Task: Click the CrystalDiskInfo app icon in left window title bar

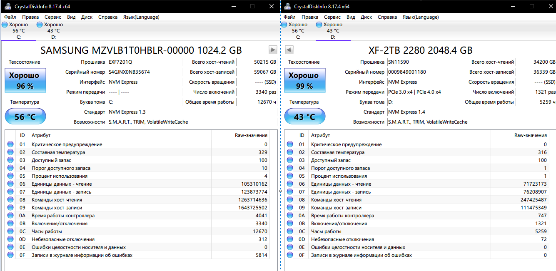Action: (x=7, y=6)
